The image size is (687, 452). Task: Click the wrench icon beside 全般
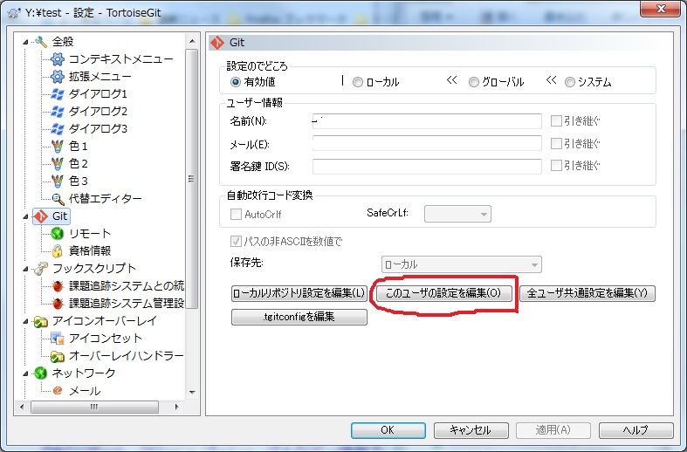41,42
